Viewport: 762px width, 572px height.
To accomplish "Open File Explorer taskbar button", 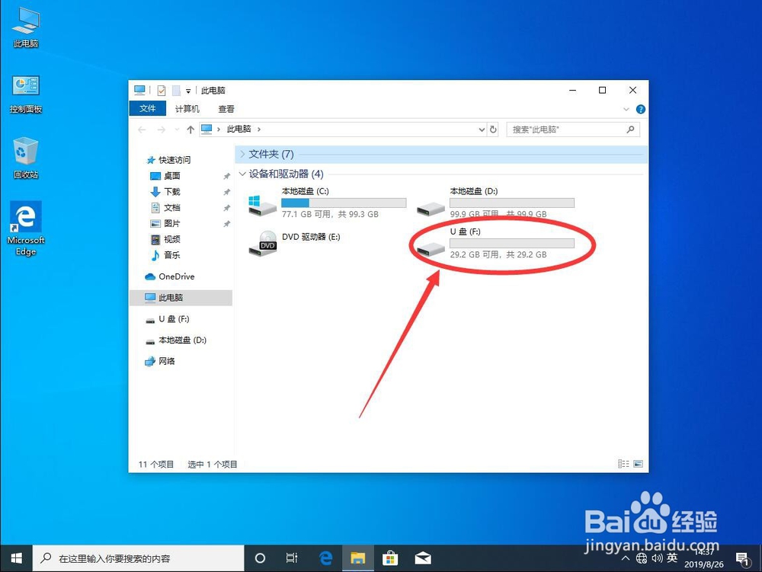I will coord(357,558).
